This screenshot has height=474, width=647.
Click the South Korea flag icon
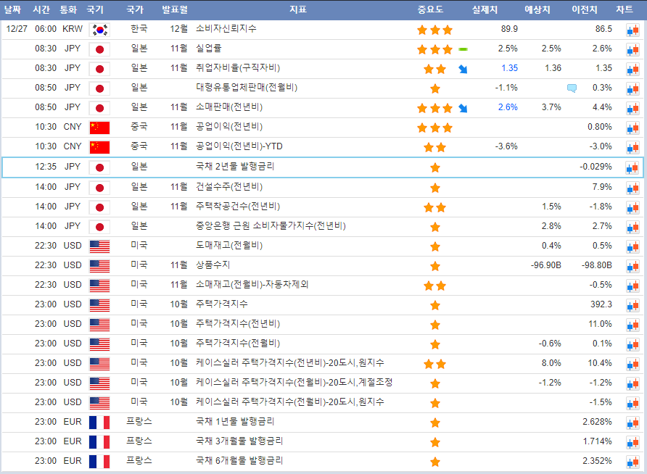99,30
